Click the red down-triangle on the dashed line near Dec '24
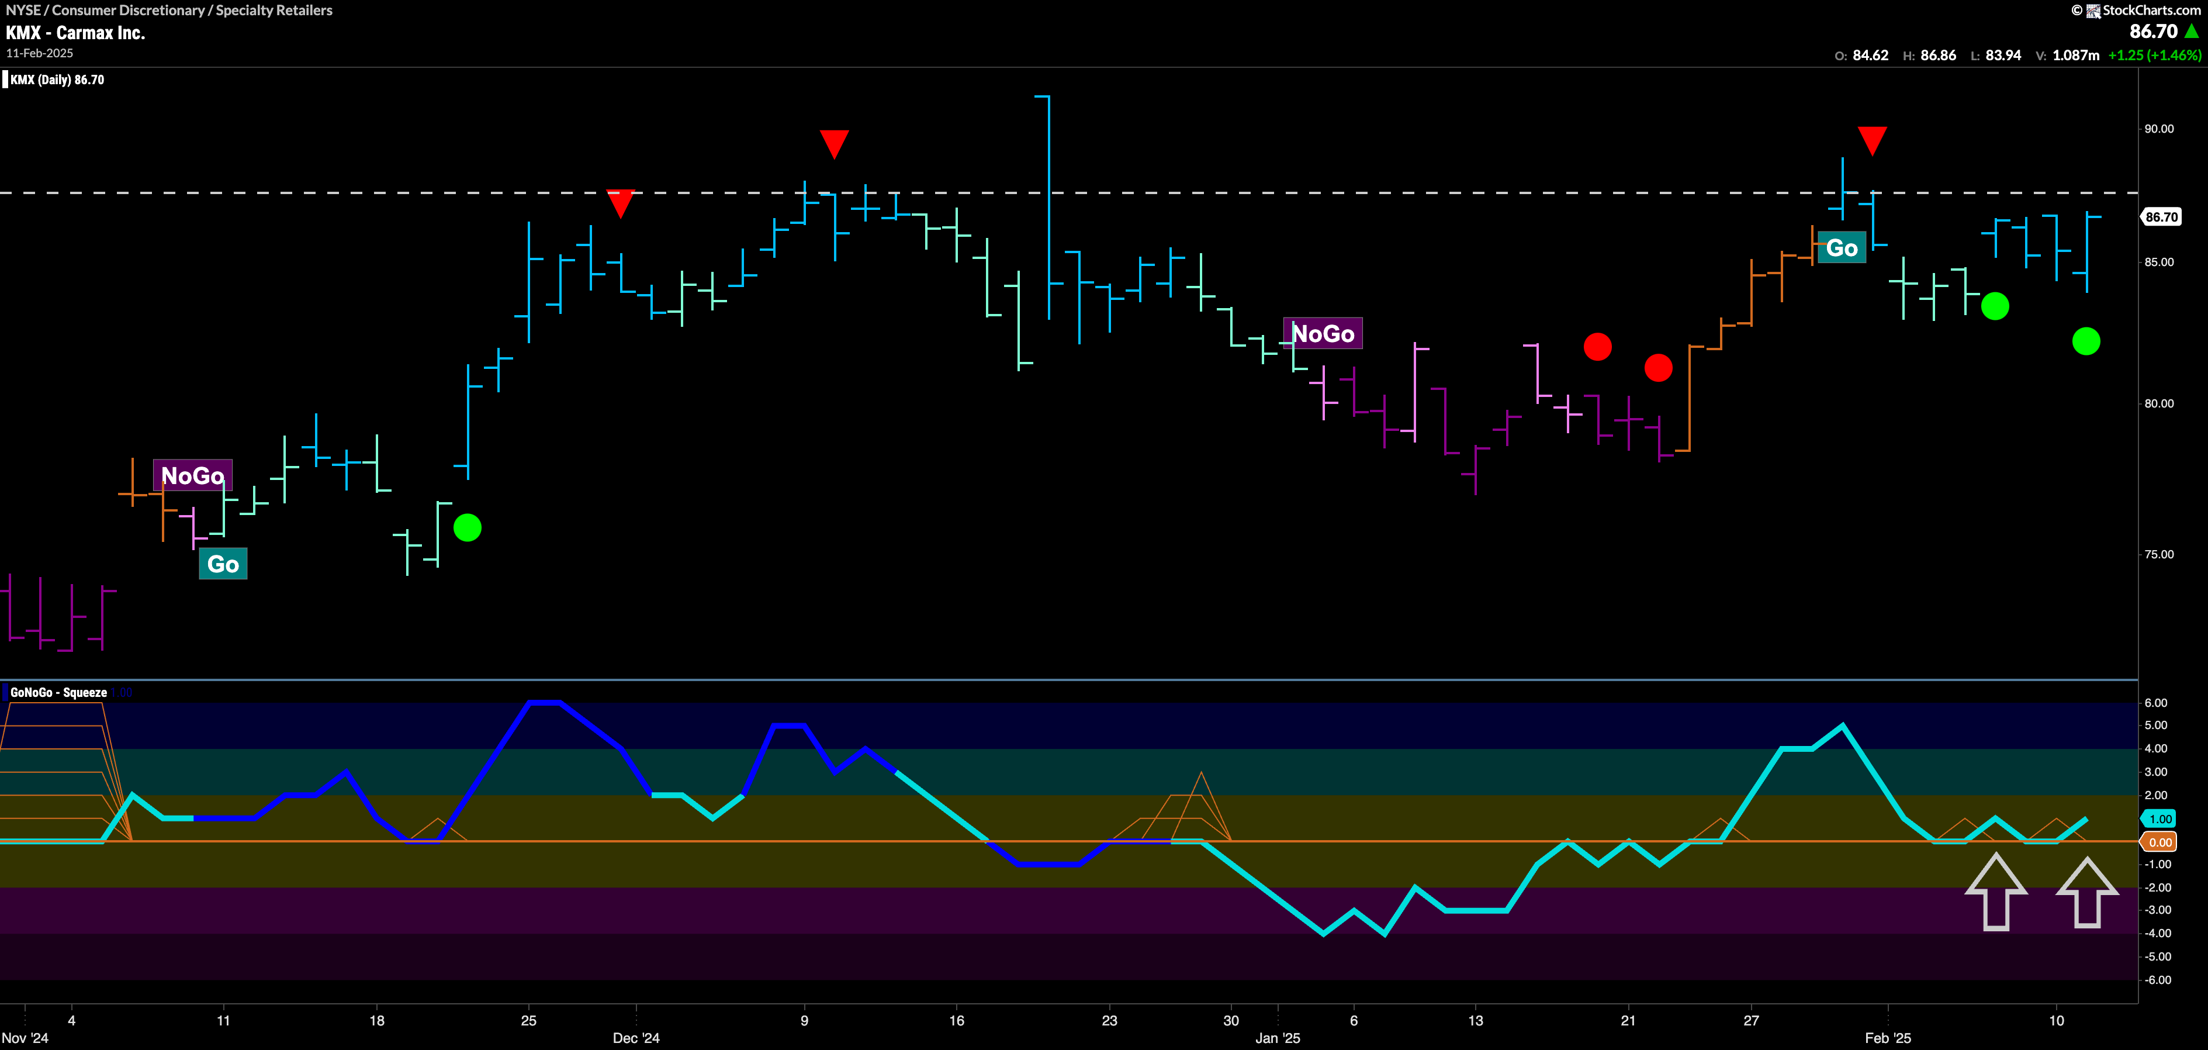 pos(620,204)
